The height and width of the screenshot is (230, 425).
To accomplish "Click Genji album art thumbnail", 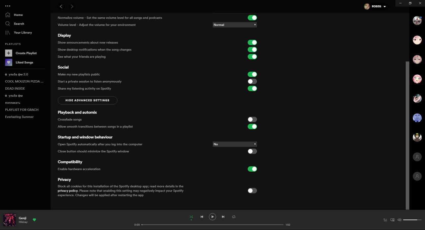I will pos(10,220).
